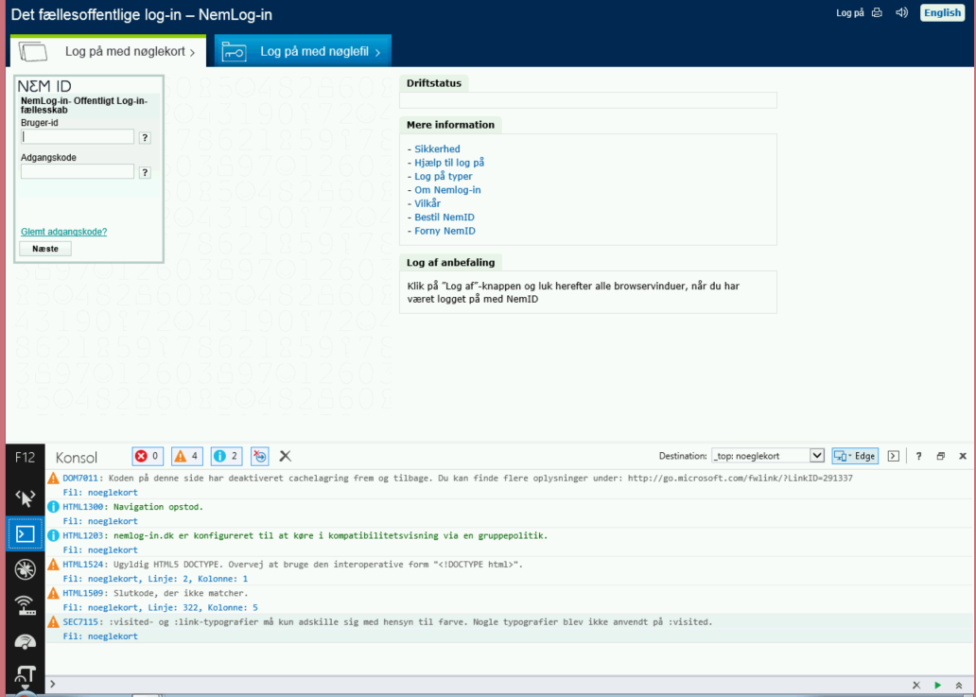Run console script with green play icon
This screenshot has height=697, width=976.
(937, 685)
